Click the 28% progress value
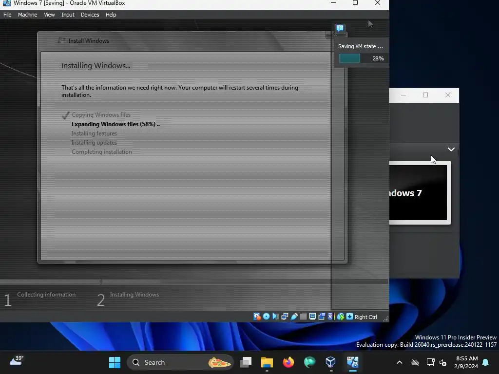This screenshot has width=499, height=374. point(378,58)
